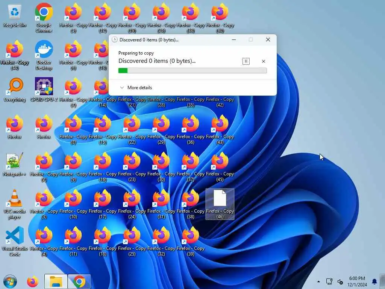Select the Firefox - Copy (32) shortcut
385x289 pixels.
(x=161, y=241)
